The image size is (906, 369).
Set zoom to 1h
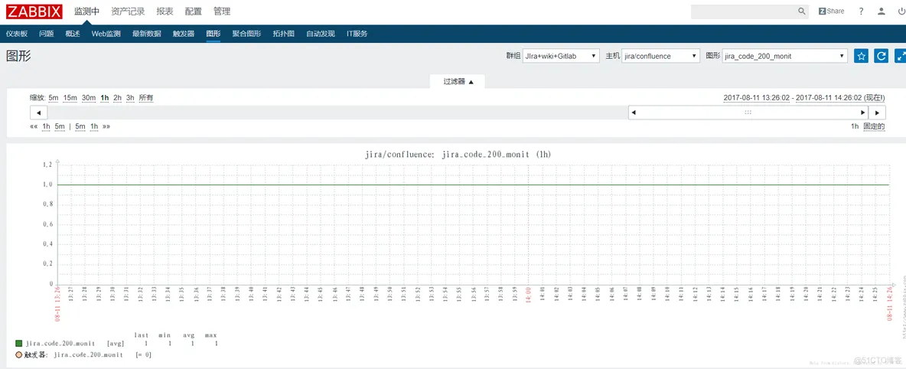coord(105,98)
